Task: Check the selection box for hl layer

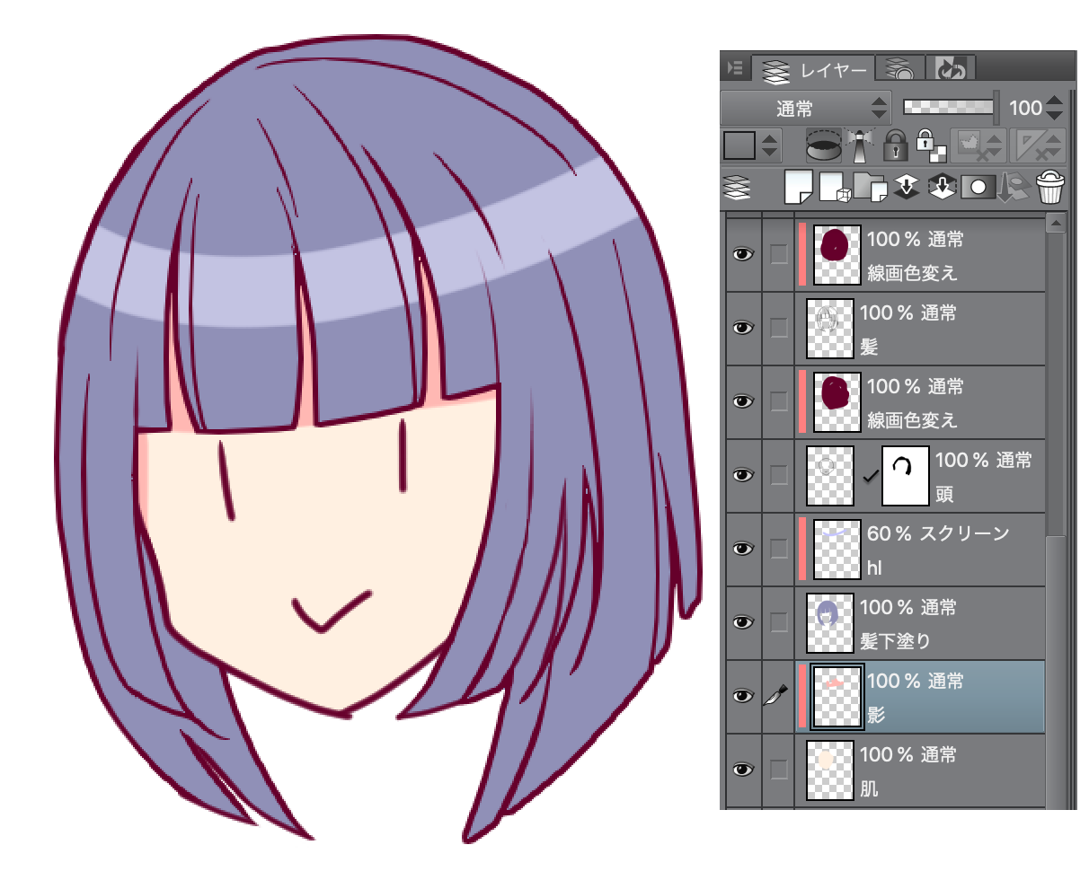Action: pos(778,550)
